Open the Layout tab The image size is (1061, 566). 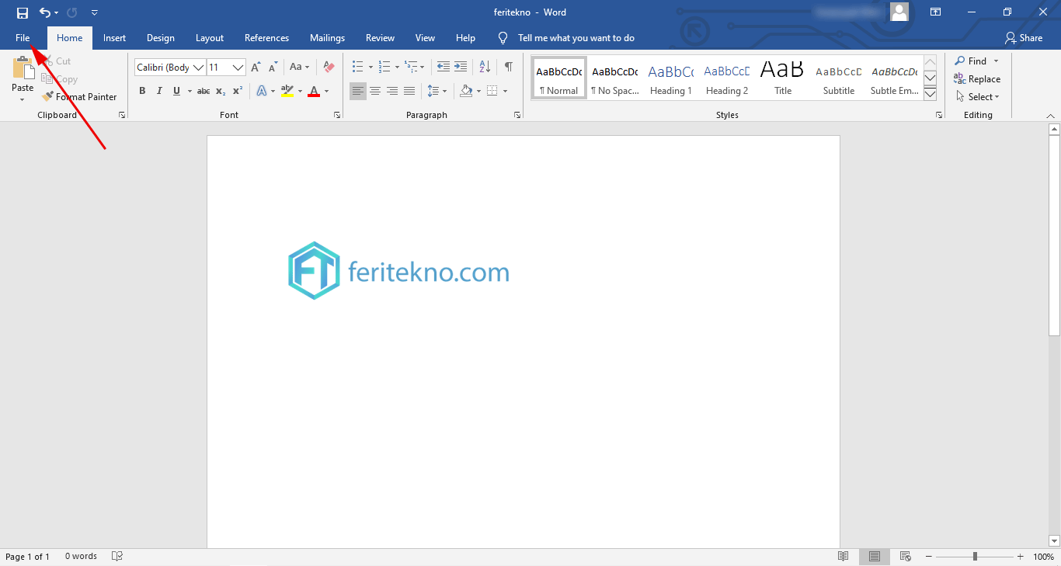(210, 38)
